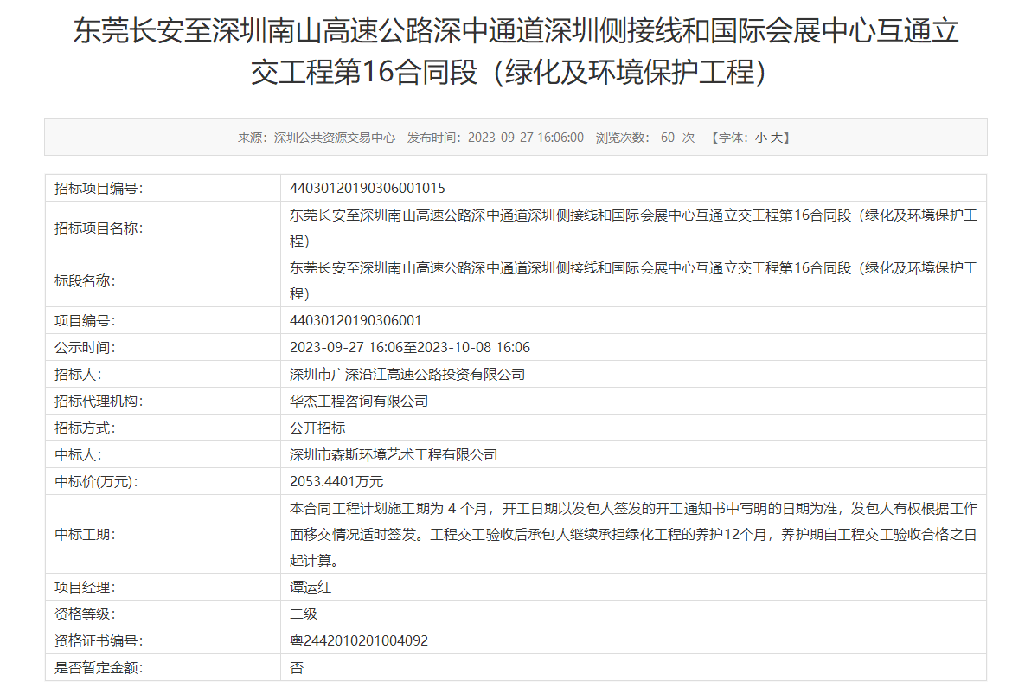
Task: Click the publish time 2023-09-27 16:06:00
Action: click(x=526, y=138)
